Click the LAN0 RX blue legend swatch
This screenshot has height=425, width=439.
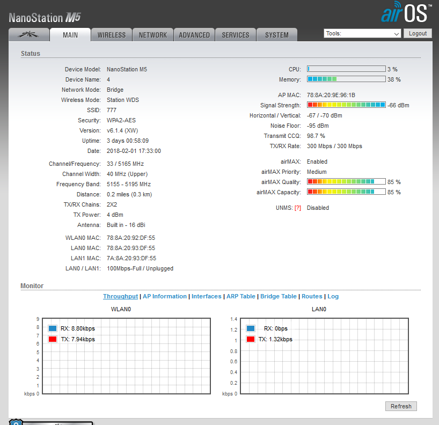(251, 328)
